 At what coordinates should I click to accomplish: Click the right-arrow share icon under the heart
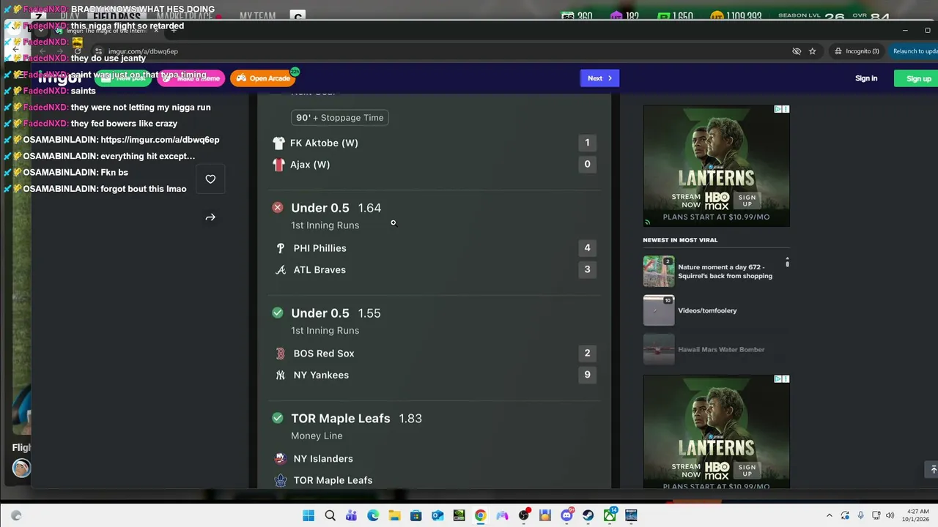point(210,217)
